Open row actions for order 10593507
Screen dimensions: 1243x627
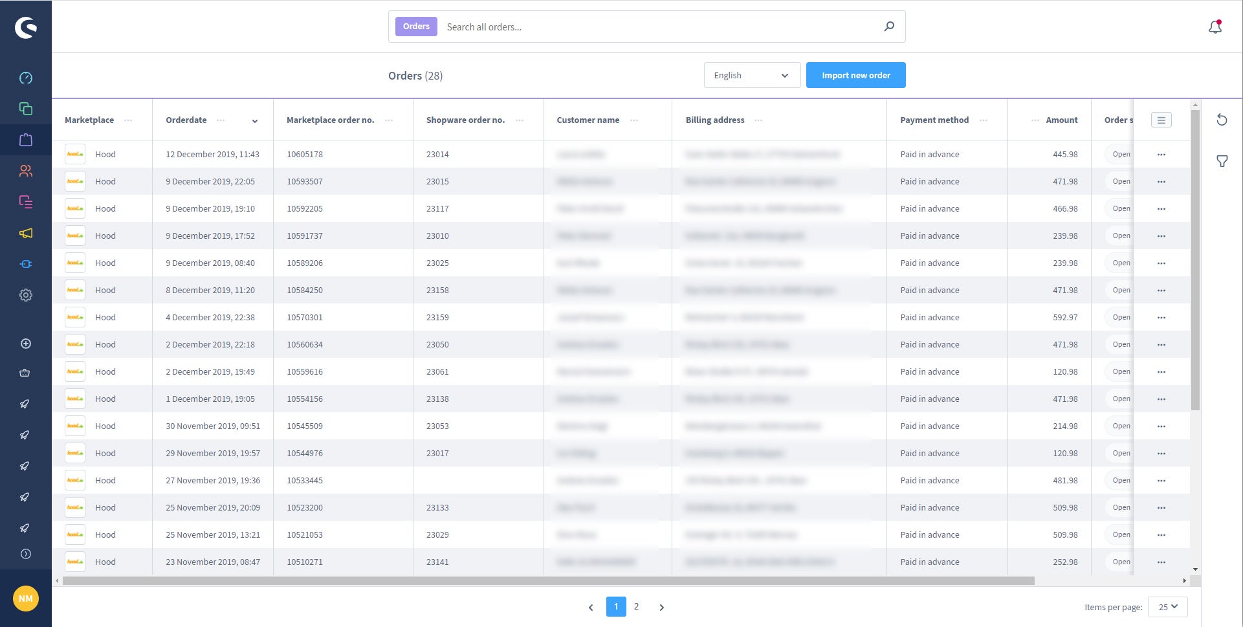(x=1161, y=182)
